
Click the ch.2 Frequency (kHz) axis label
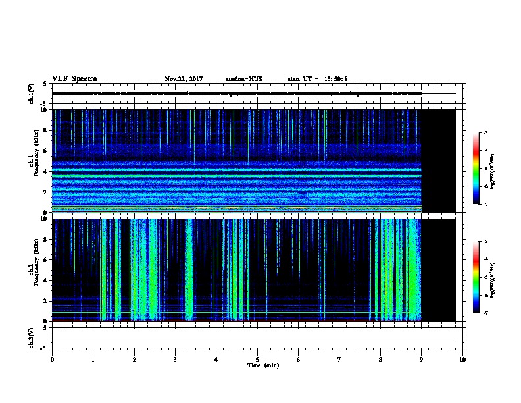click(x=35, y=262)
